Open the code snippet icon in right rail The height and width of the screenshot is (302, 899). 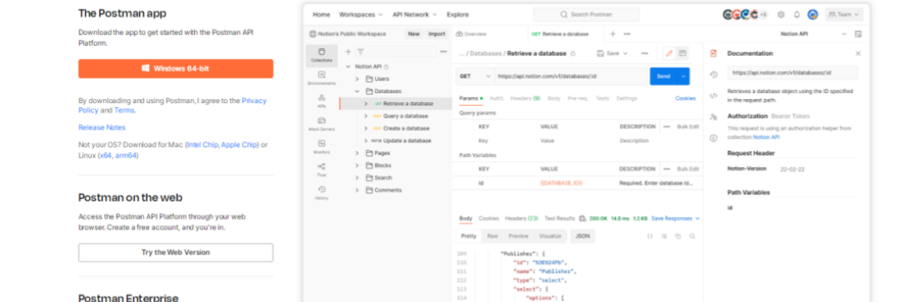pos(714,96)
